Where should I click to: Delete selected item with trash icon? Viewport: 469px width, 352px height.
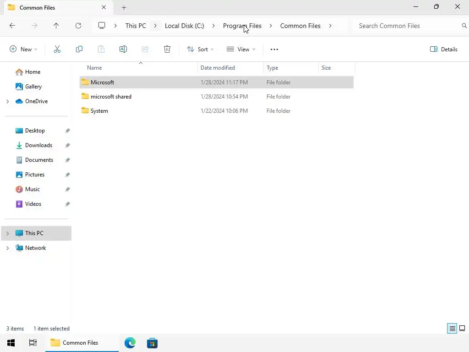[167, 49]
